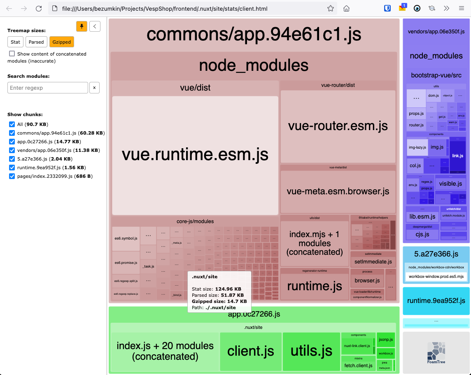
Task: Select the es6.promise.js cell
Action: point(126,263)
